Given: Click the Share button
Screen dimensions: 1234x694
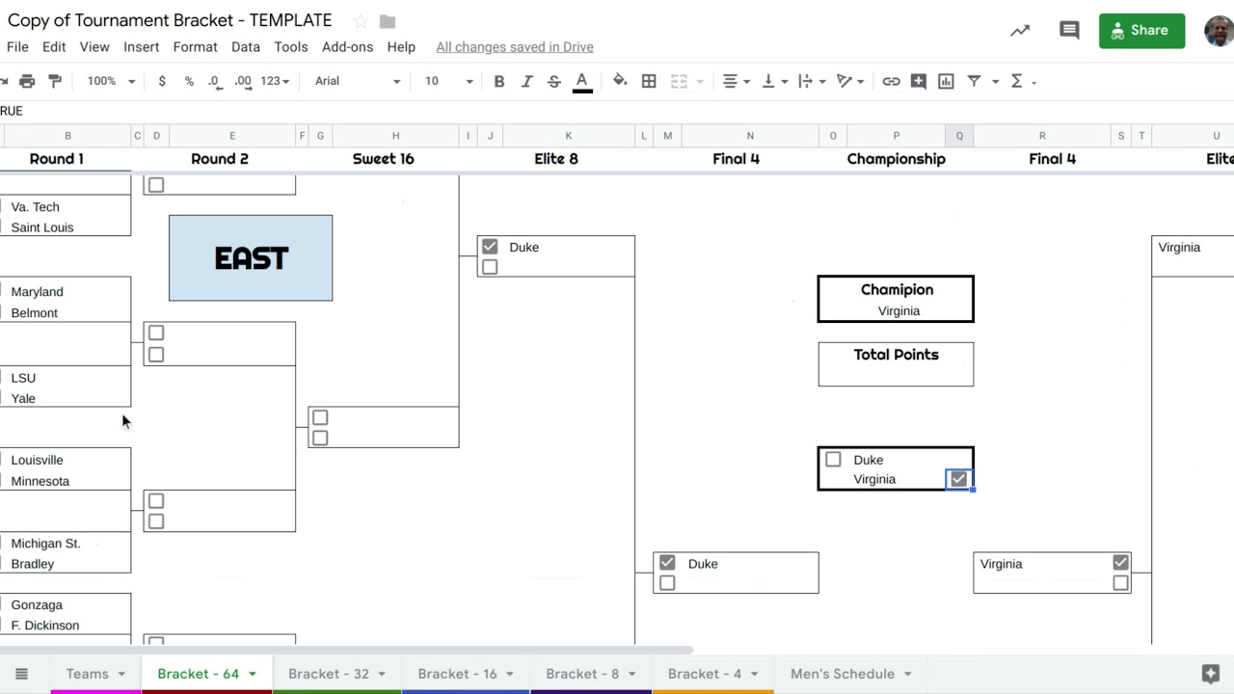Looking at the screenshot, I should (x=1141, y=31).
